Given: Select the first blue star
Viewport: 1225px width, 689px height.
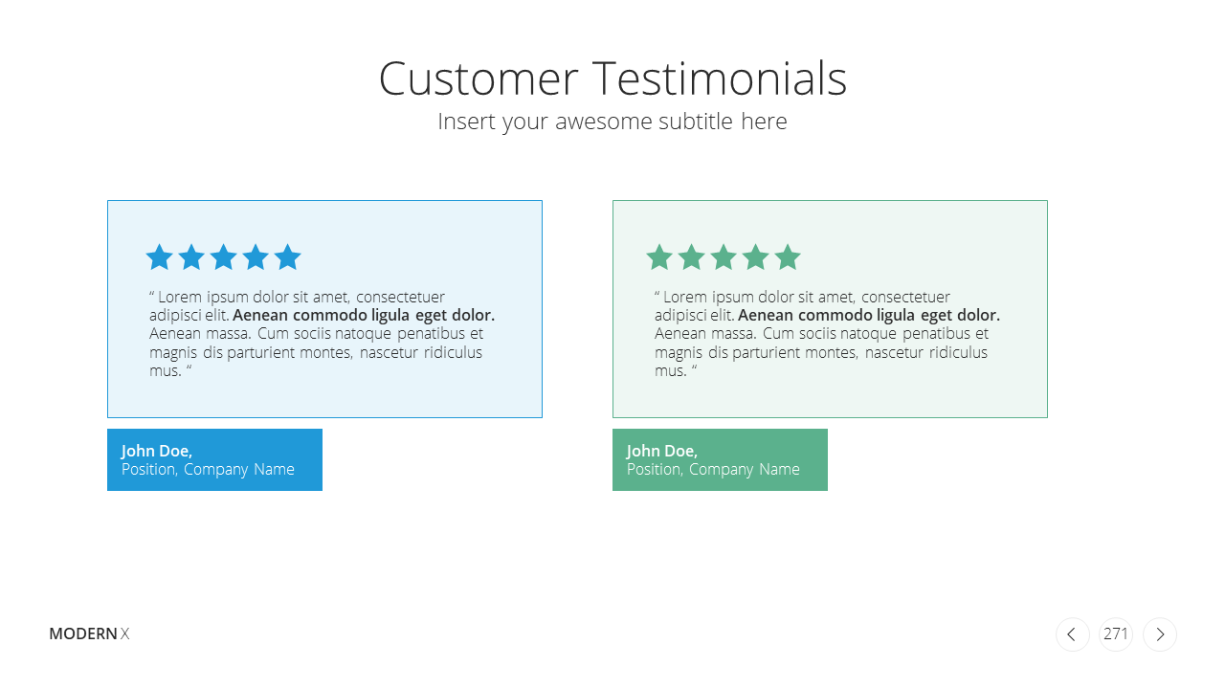Looking at the screenshot, I should pyautogui.click(x=159, y=256).
